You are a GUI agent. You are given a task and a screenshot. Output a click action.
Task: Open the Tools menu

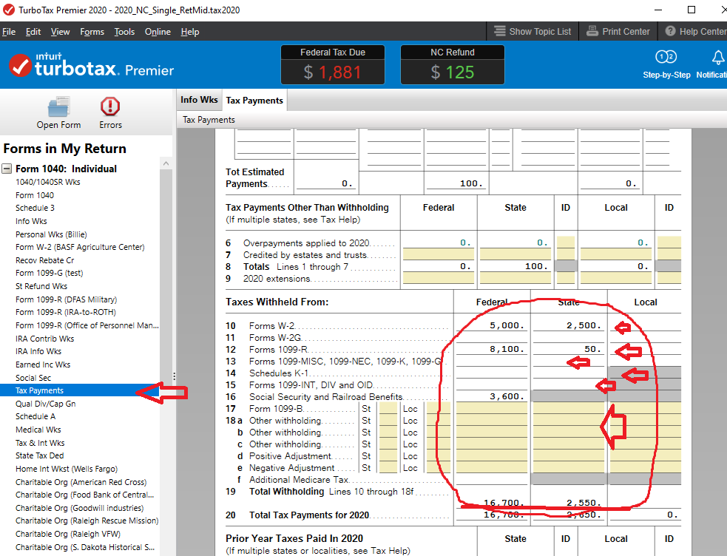pyautogui.click(x=124, y=32)
